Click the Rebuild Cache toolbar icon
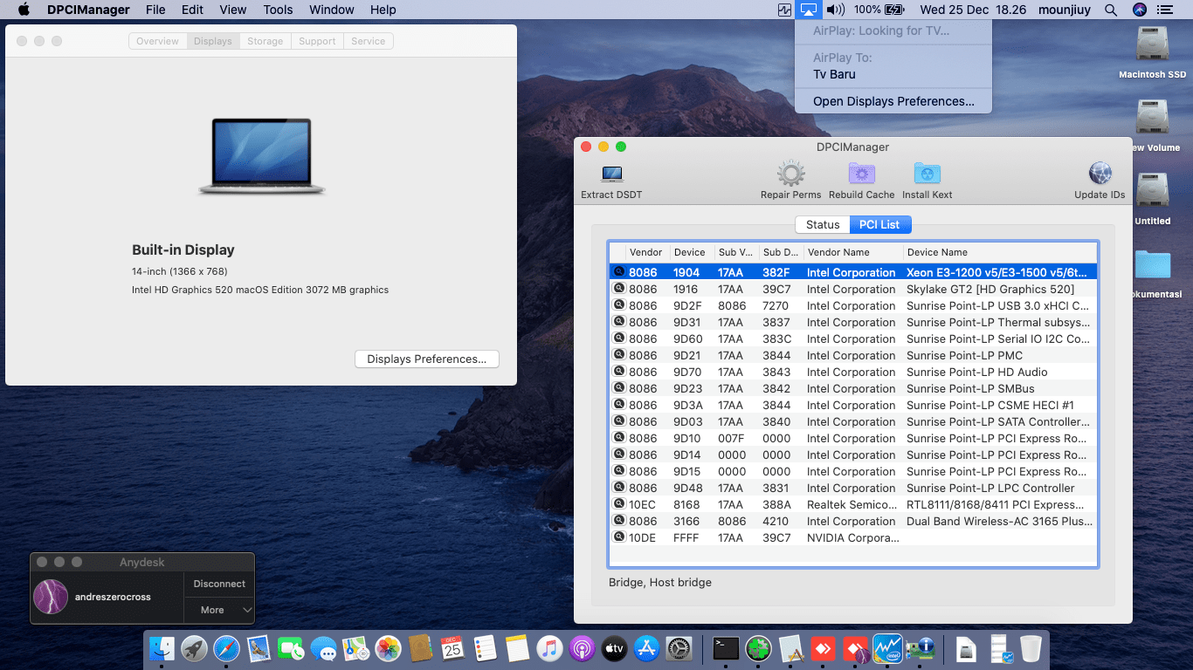 [861, 174]
